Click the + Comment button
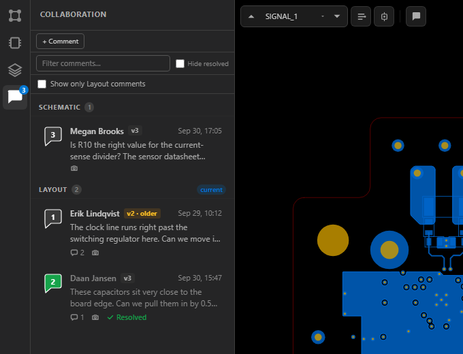 (x=60, y=42)
